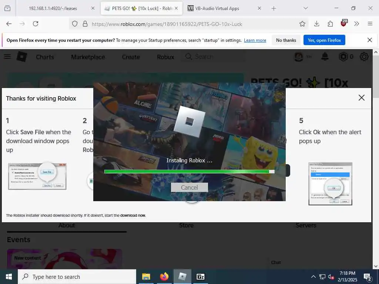Screen dimensions: 379x284
Task: Select the Store tab
Action: tap(187, 226)
